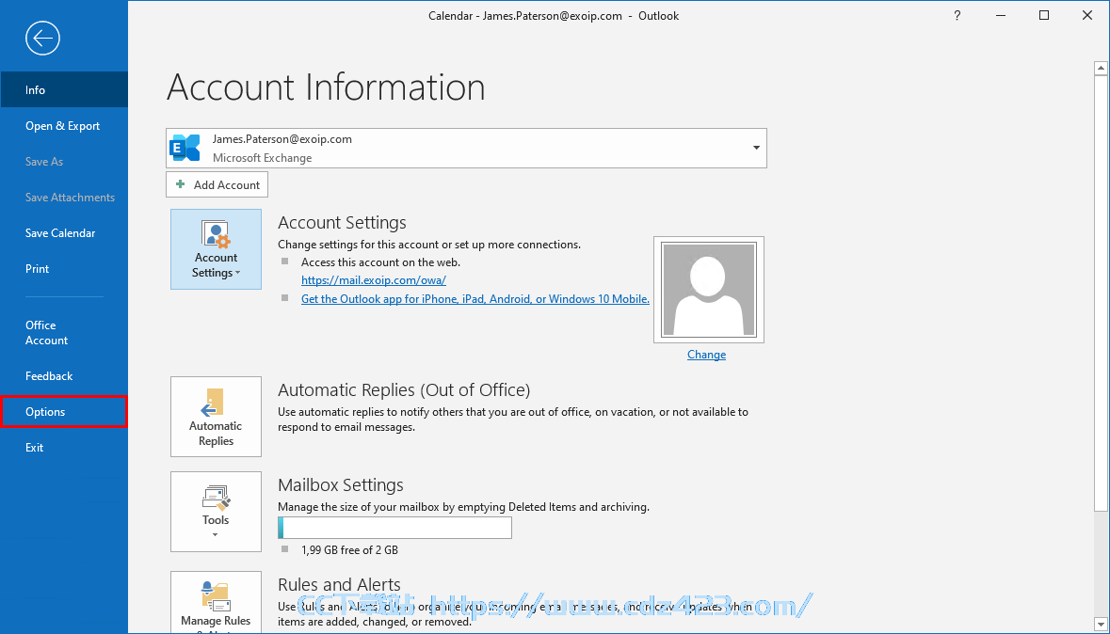Open Manage Rules & Alerts

[x=216, y=601]
